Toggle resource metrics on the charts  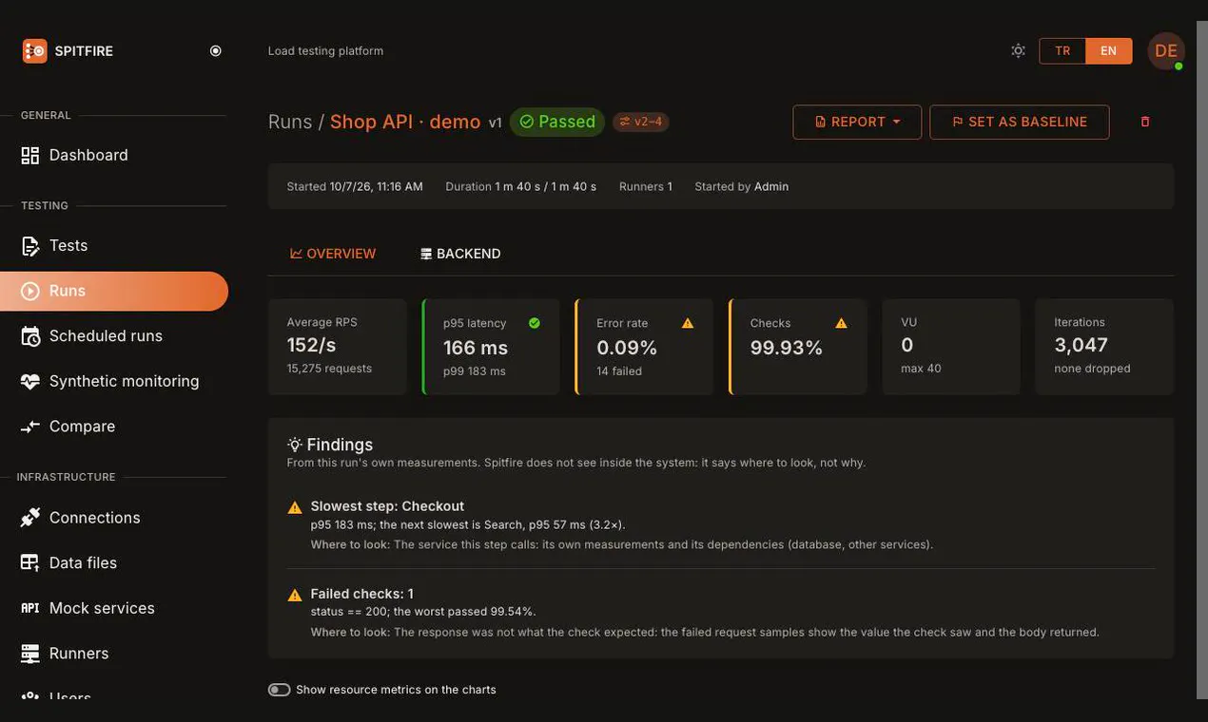280,690
